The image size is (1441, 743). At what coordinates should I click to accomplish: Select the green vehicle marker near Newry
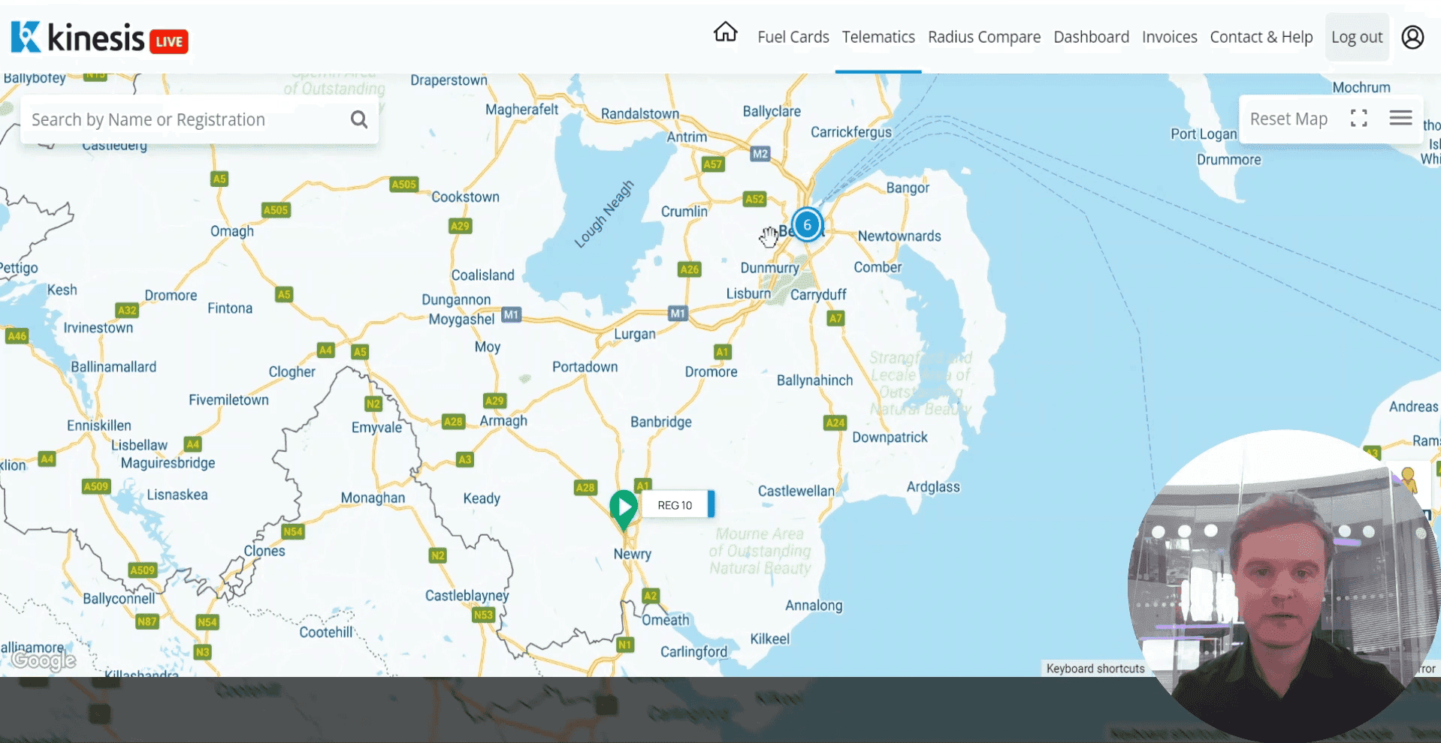point(624,507)
